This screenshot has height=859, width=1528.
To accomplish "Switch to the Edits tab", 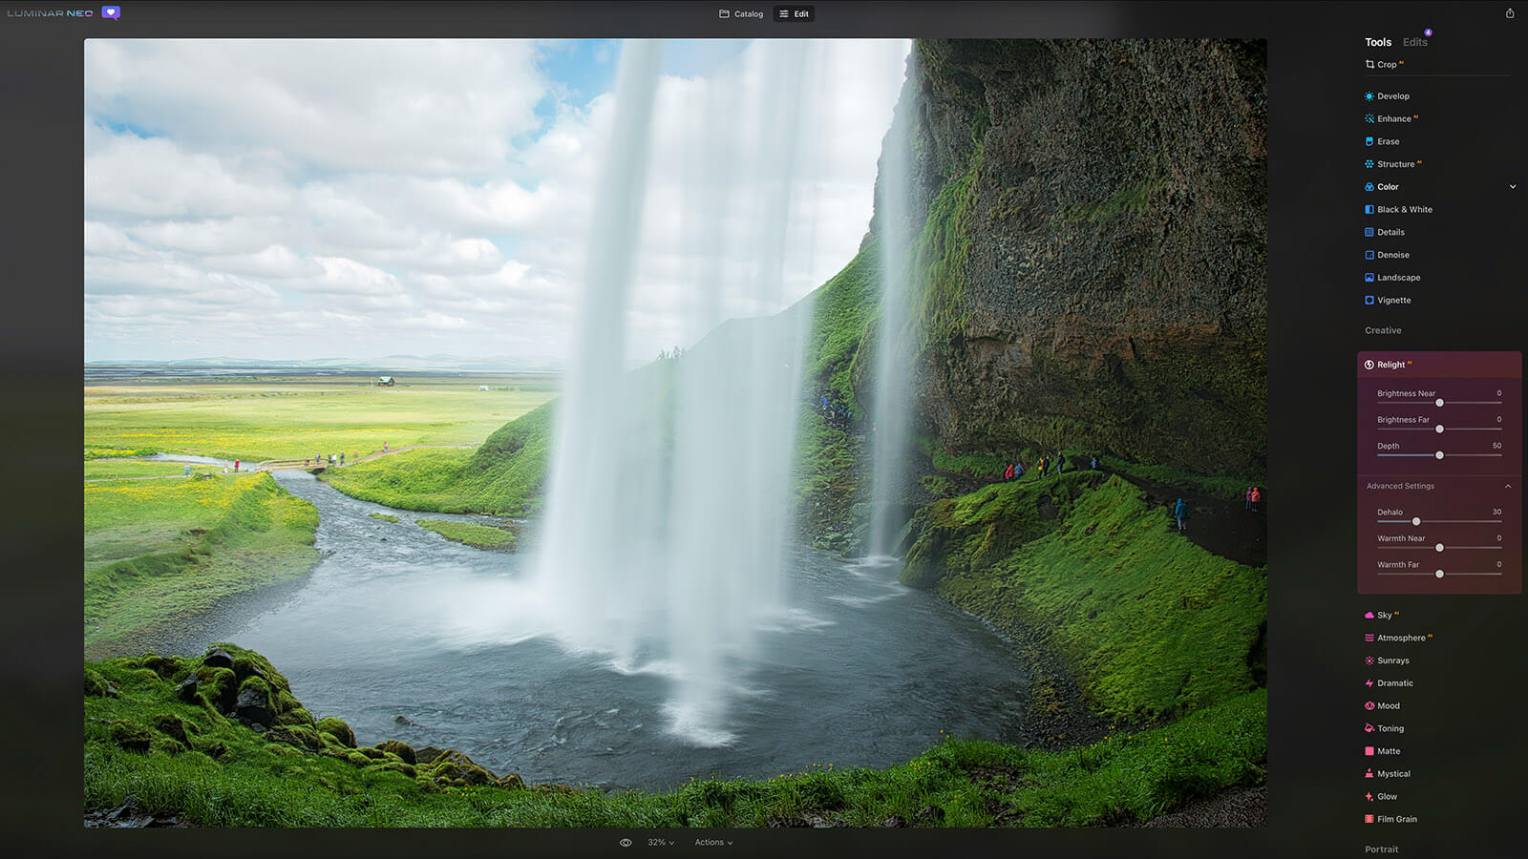I will coord(1414,42).
